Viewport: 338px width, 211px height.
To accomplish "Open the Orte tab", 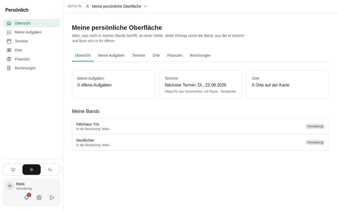I will point(156,55).
